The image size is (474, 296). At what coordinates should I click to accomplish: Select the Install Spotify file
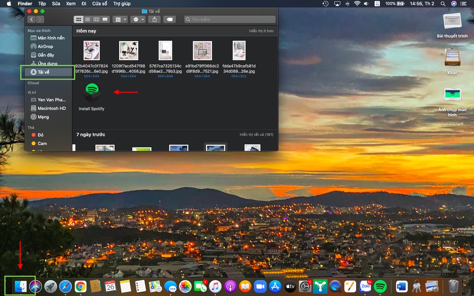[92, 97]
